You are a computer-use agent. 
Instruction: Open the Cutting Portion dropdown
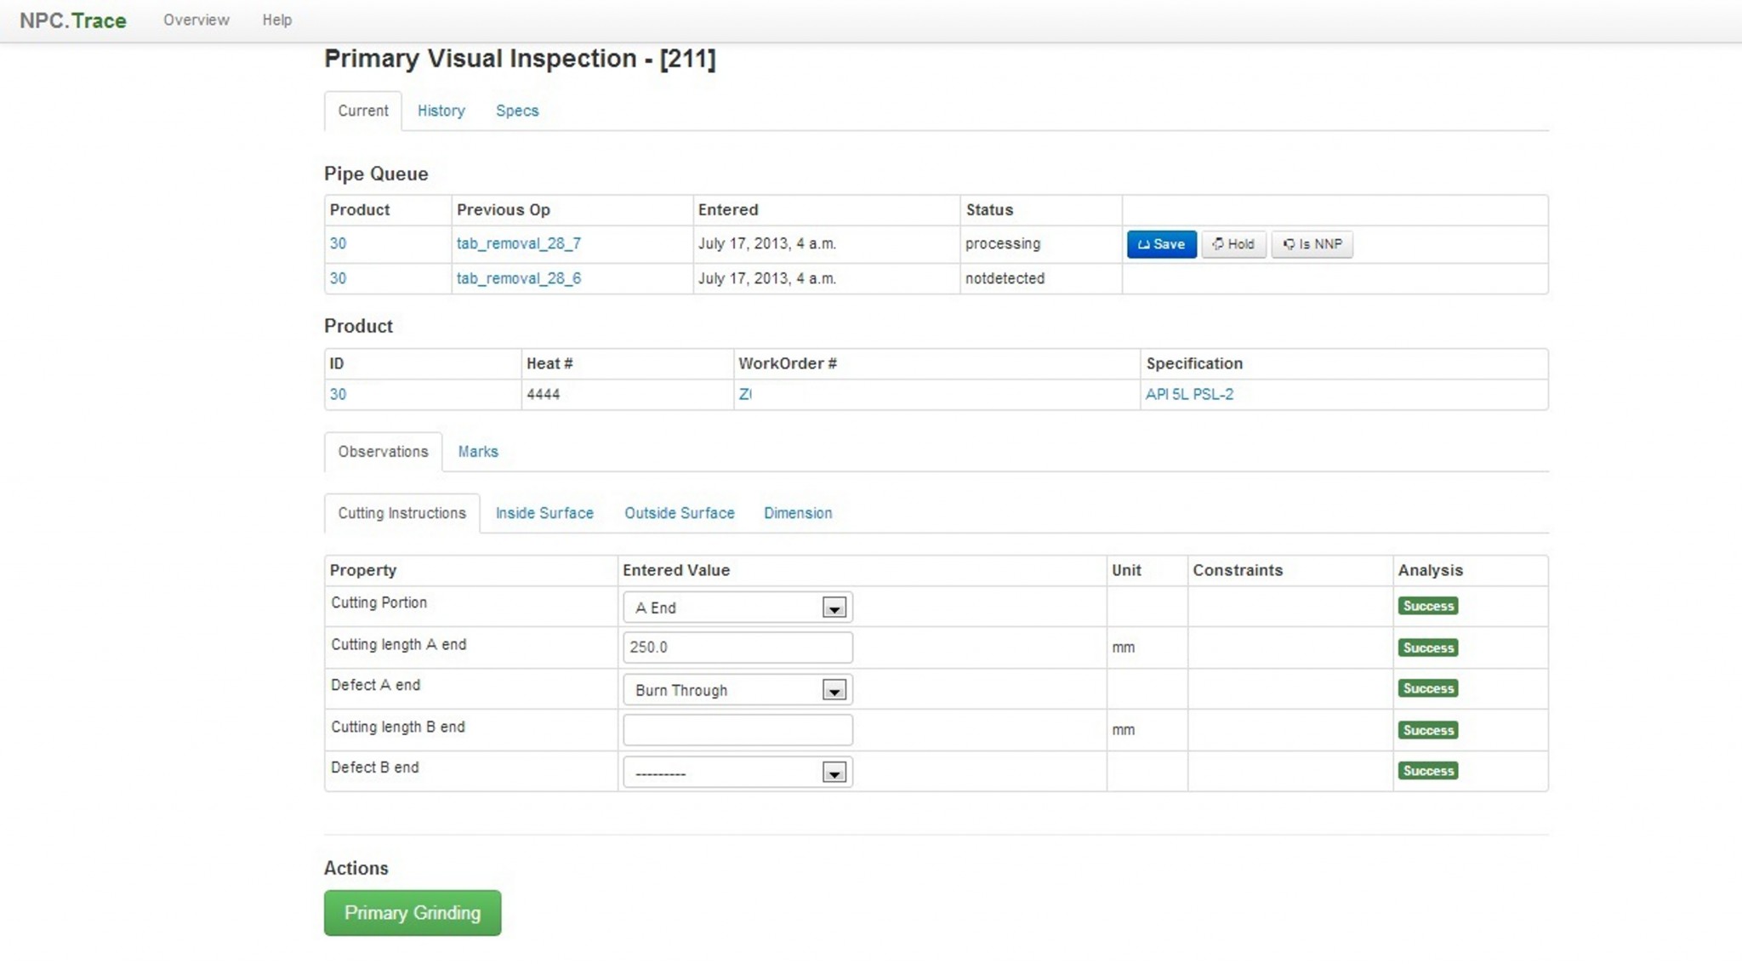coord(737,607)
